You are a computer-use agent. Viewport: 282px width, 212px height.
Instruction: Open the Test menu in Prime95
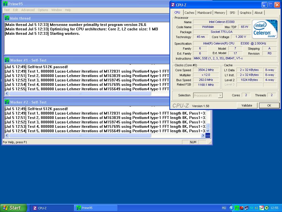pyautogui.click(x=7, y=10)
